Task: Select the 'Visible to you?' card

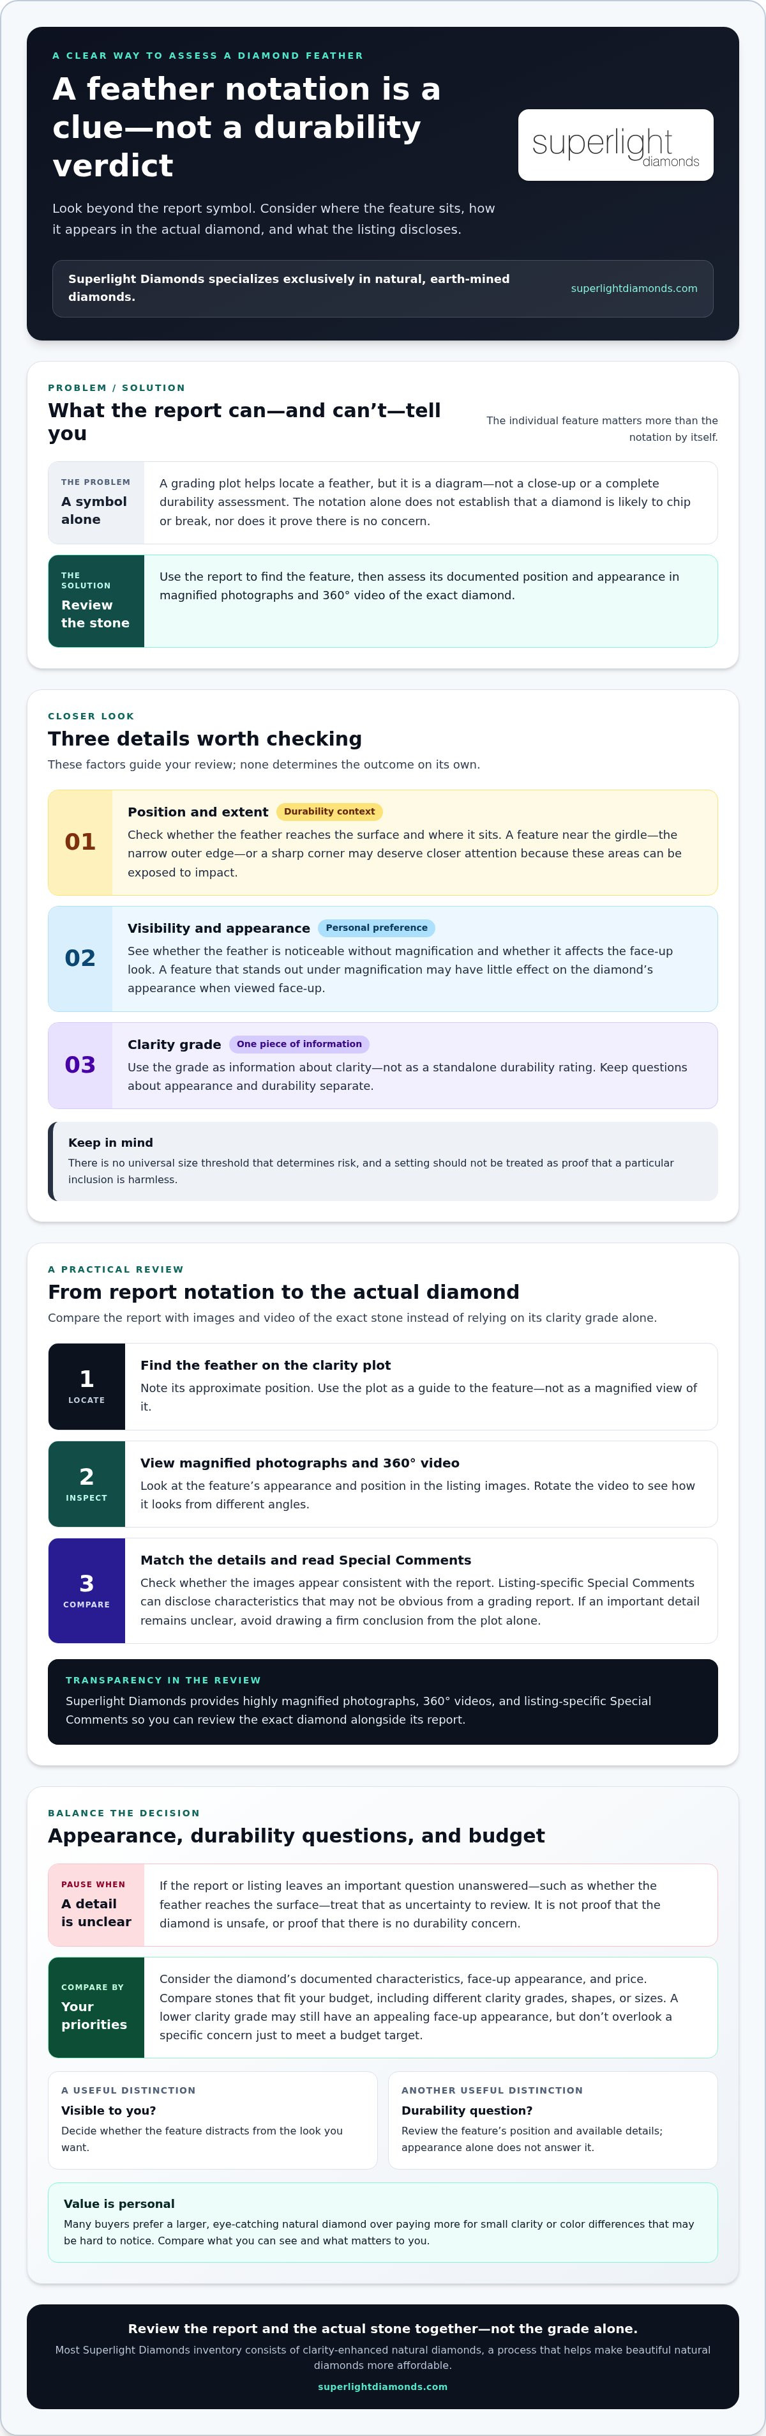Action: 213,2120
